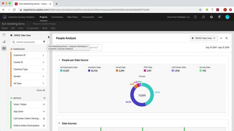Click the Customer Journey Analytics logo

pyautogui.click(x=5, y=17)
